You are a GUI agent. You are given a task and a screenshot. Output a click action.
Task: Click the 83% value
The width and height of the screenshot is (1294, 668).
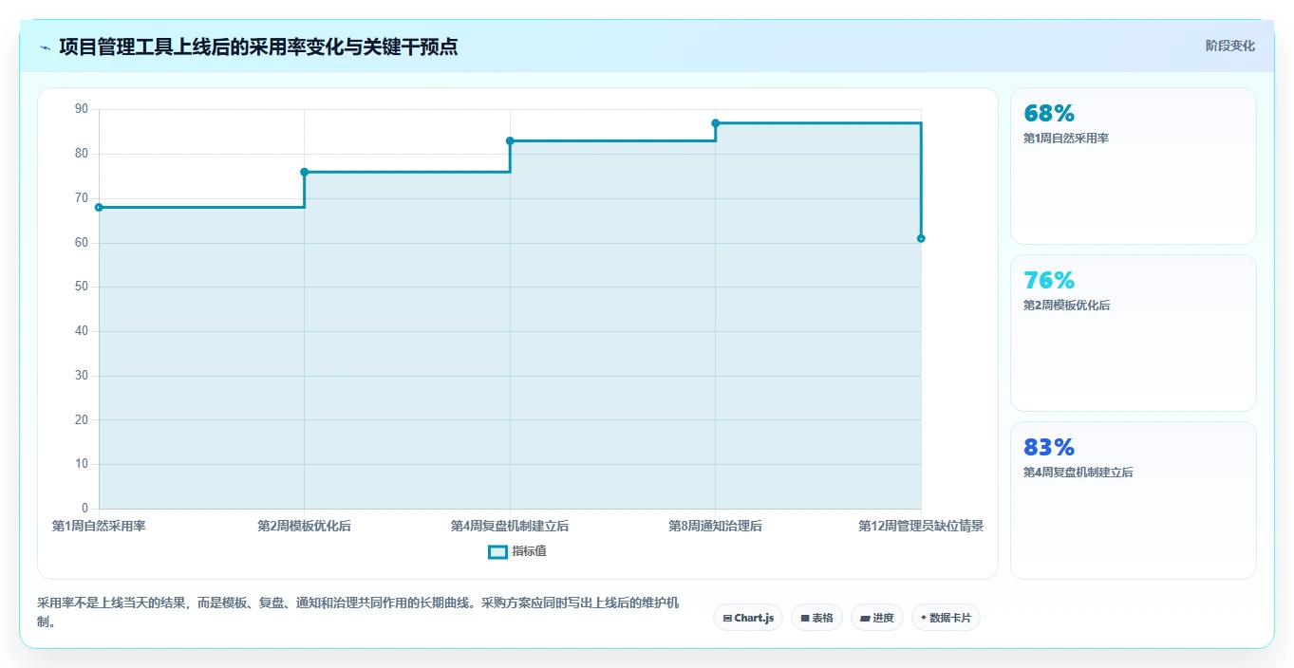pyautogui.click(x=1049, y=447)
